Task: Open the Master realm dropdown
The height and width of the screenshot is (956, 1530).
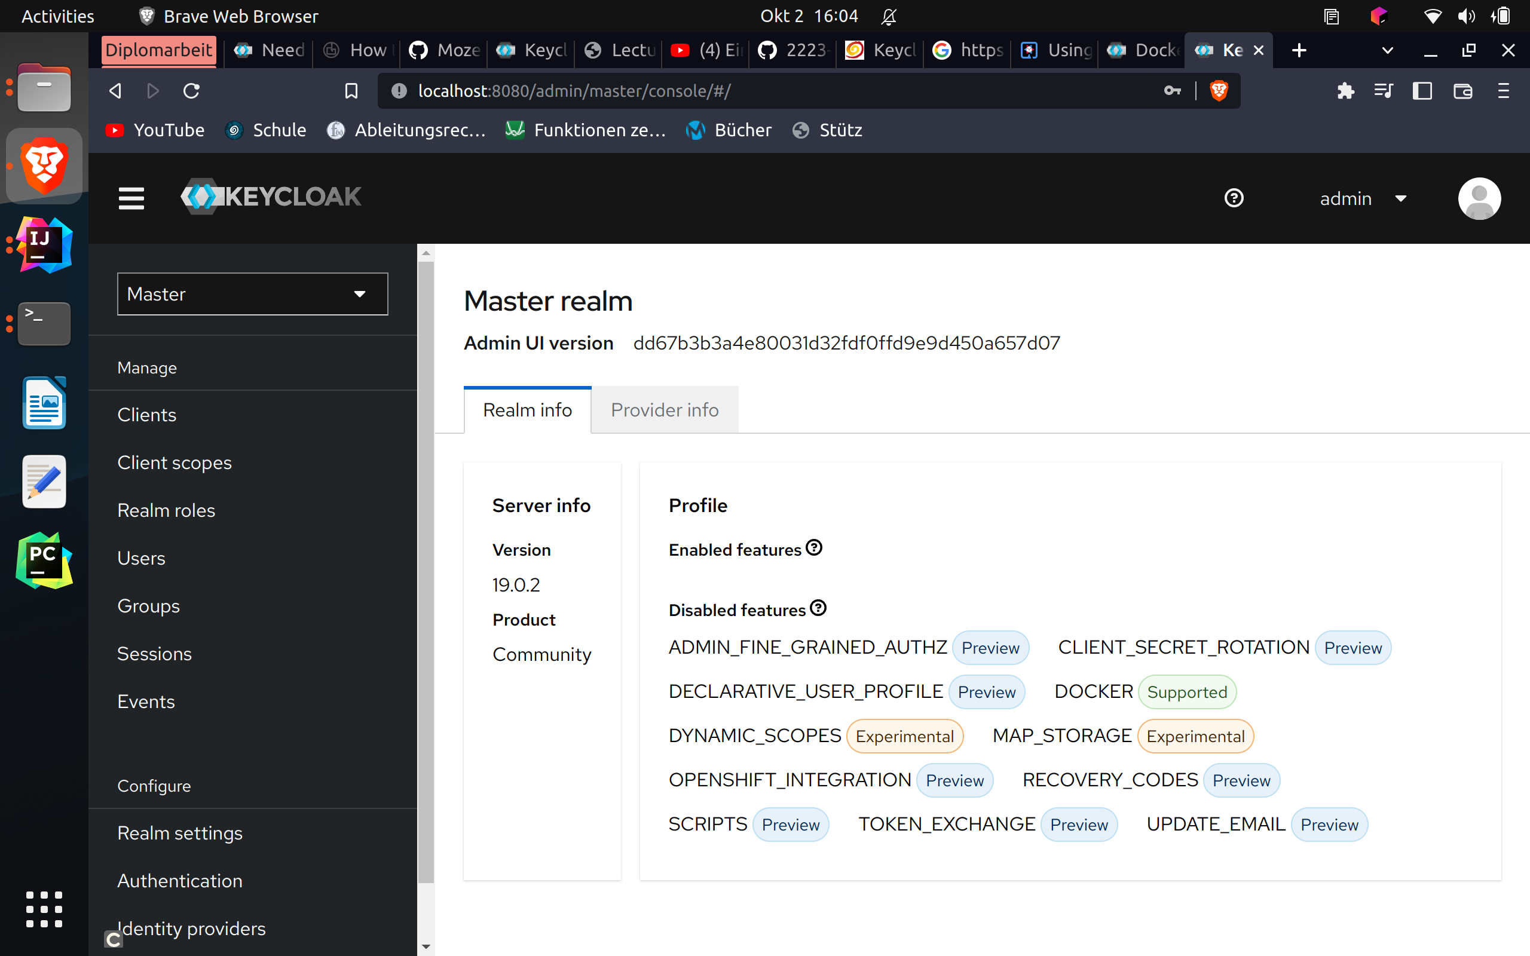Action: pos(252,293)
